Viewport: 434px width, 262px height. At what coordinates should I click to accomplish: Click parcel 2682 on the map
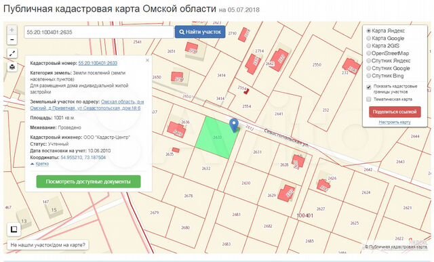[x=268, y=226]
